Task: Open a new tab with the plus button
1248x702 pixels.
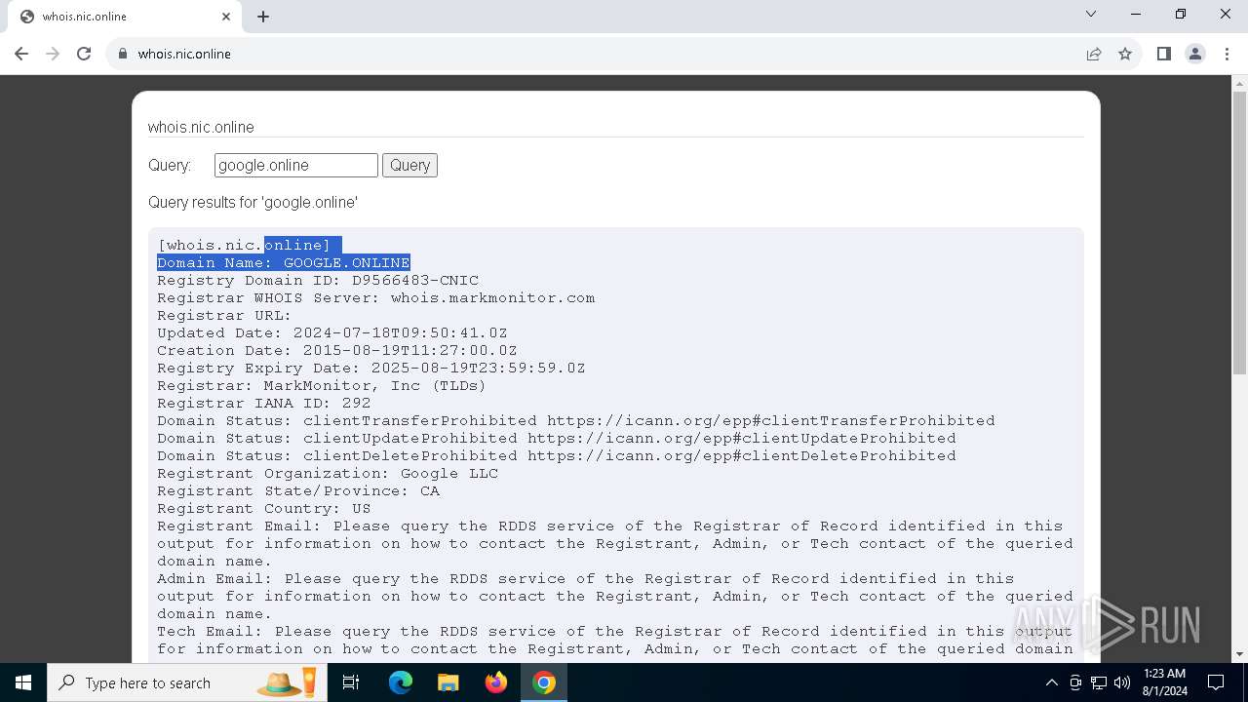Action: point(263,17)
